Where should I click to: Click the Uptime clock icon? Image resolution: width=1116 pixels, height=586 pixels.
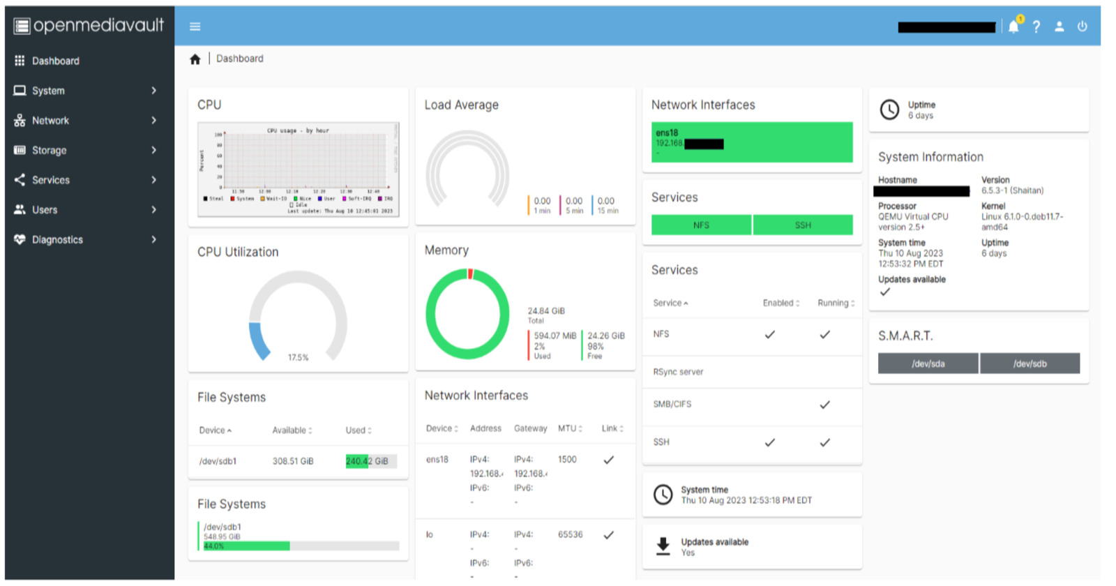[x=889, y=110]
